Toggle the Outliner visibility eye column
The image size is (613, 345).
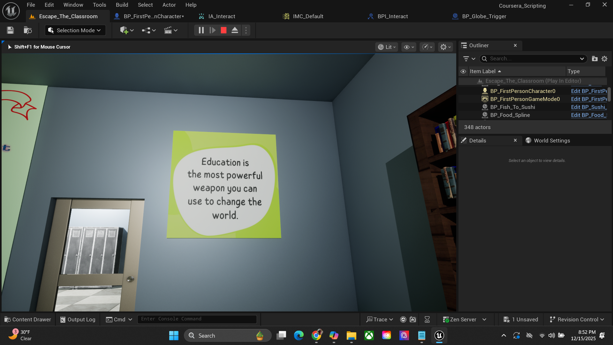[463, 71]
